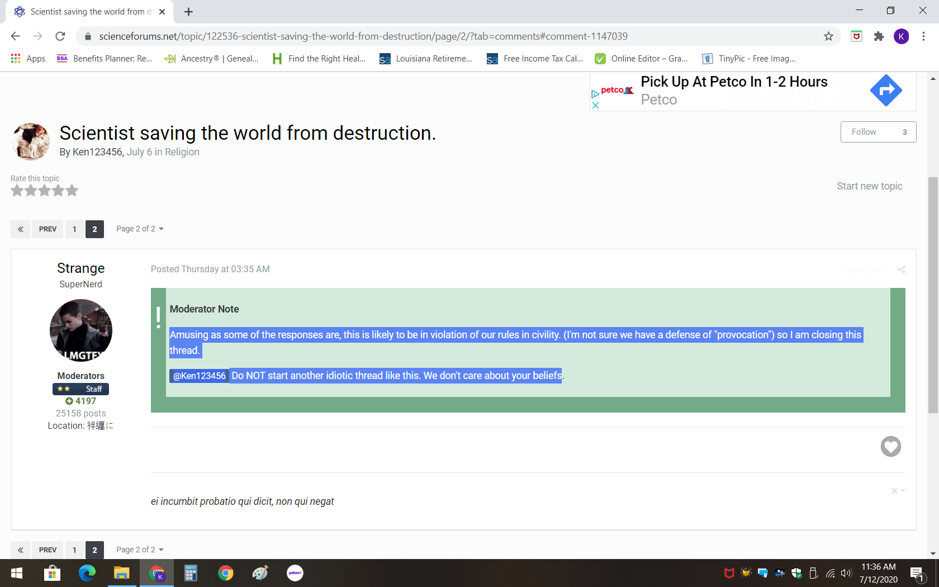Rate the topic five stars
The image size is (939, 587).
(72, 191)
